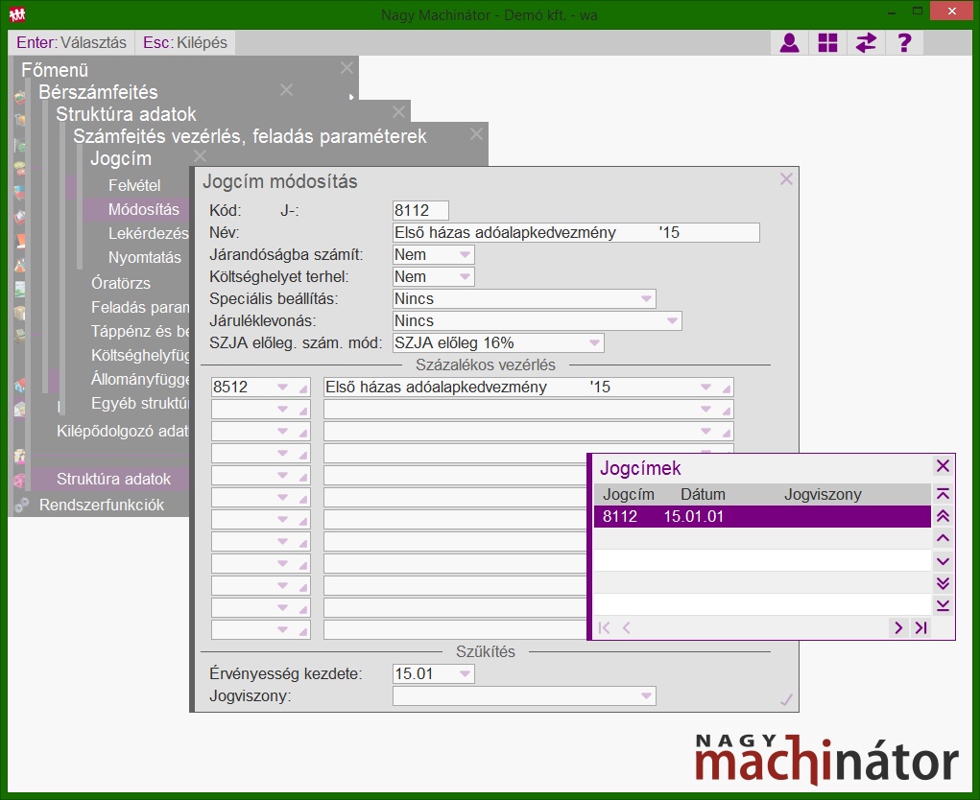Open Rendszerfunkciók in main menu
The width and height of the screenshot is (980, 800).
101,505
